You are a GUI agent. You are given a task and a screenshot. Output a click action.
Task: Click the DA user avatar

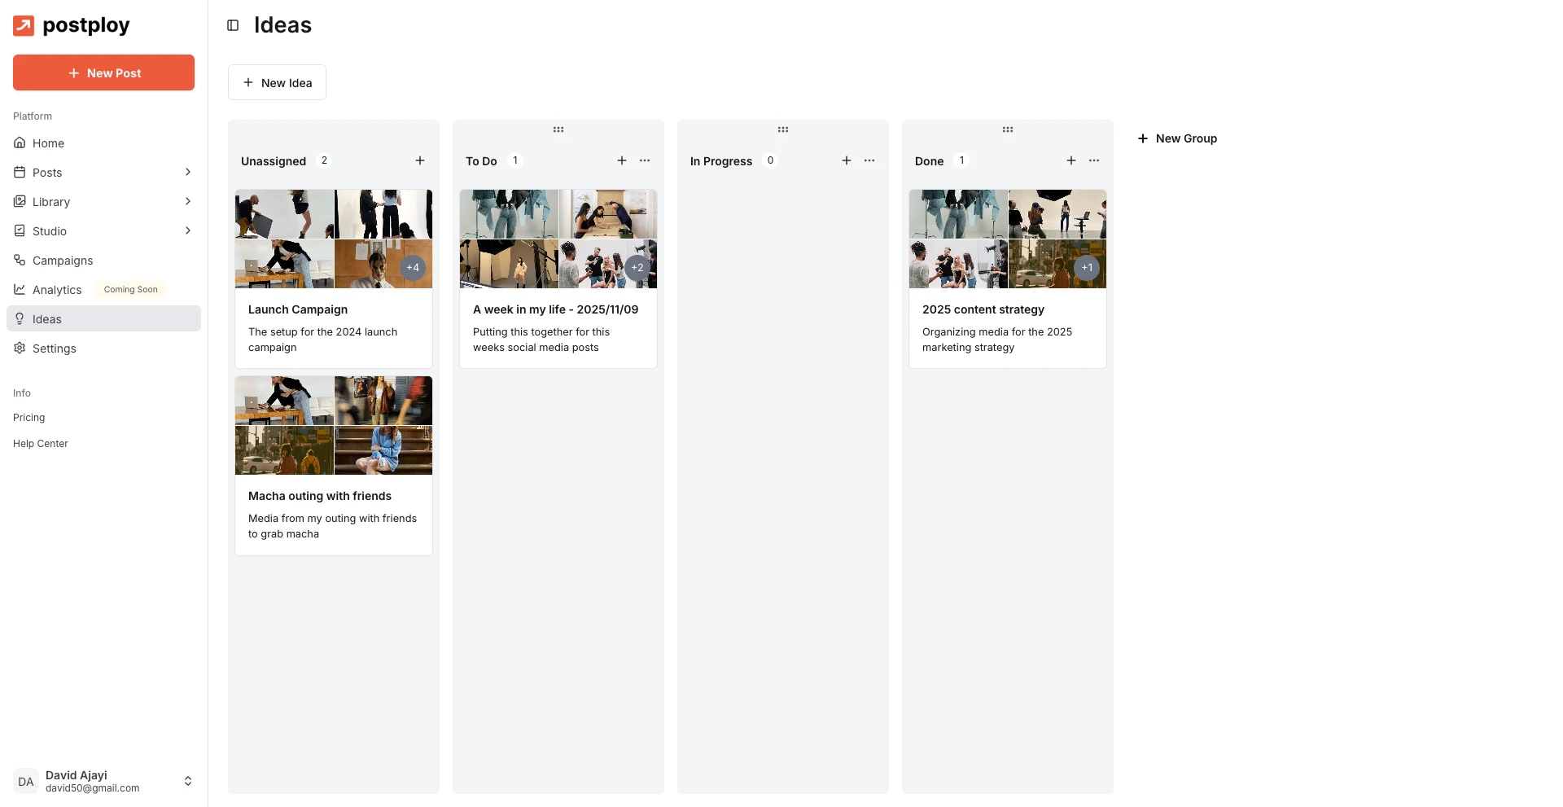[x=26, y=781]
